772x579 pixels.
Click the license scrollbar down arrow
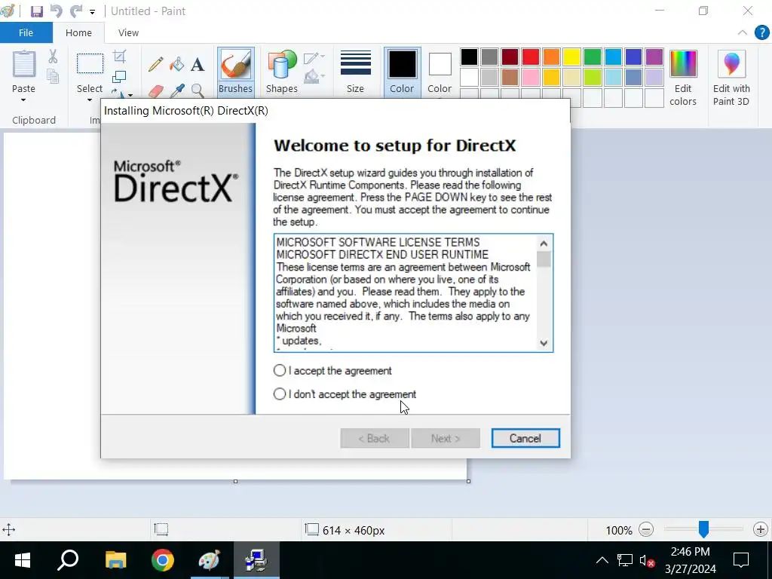click(544, 343)
